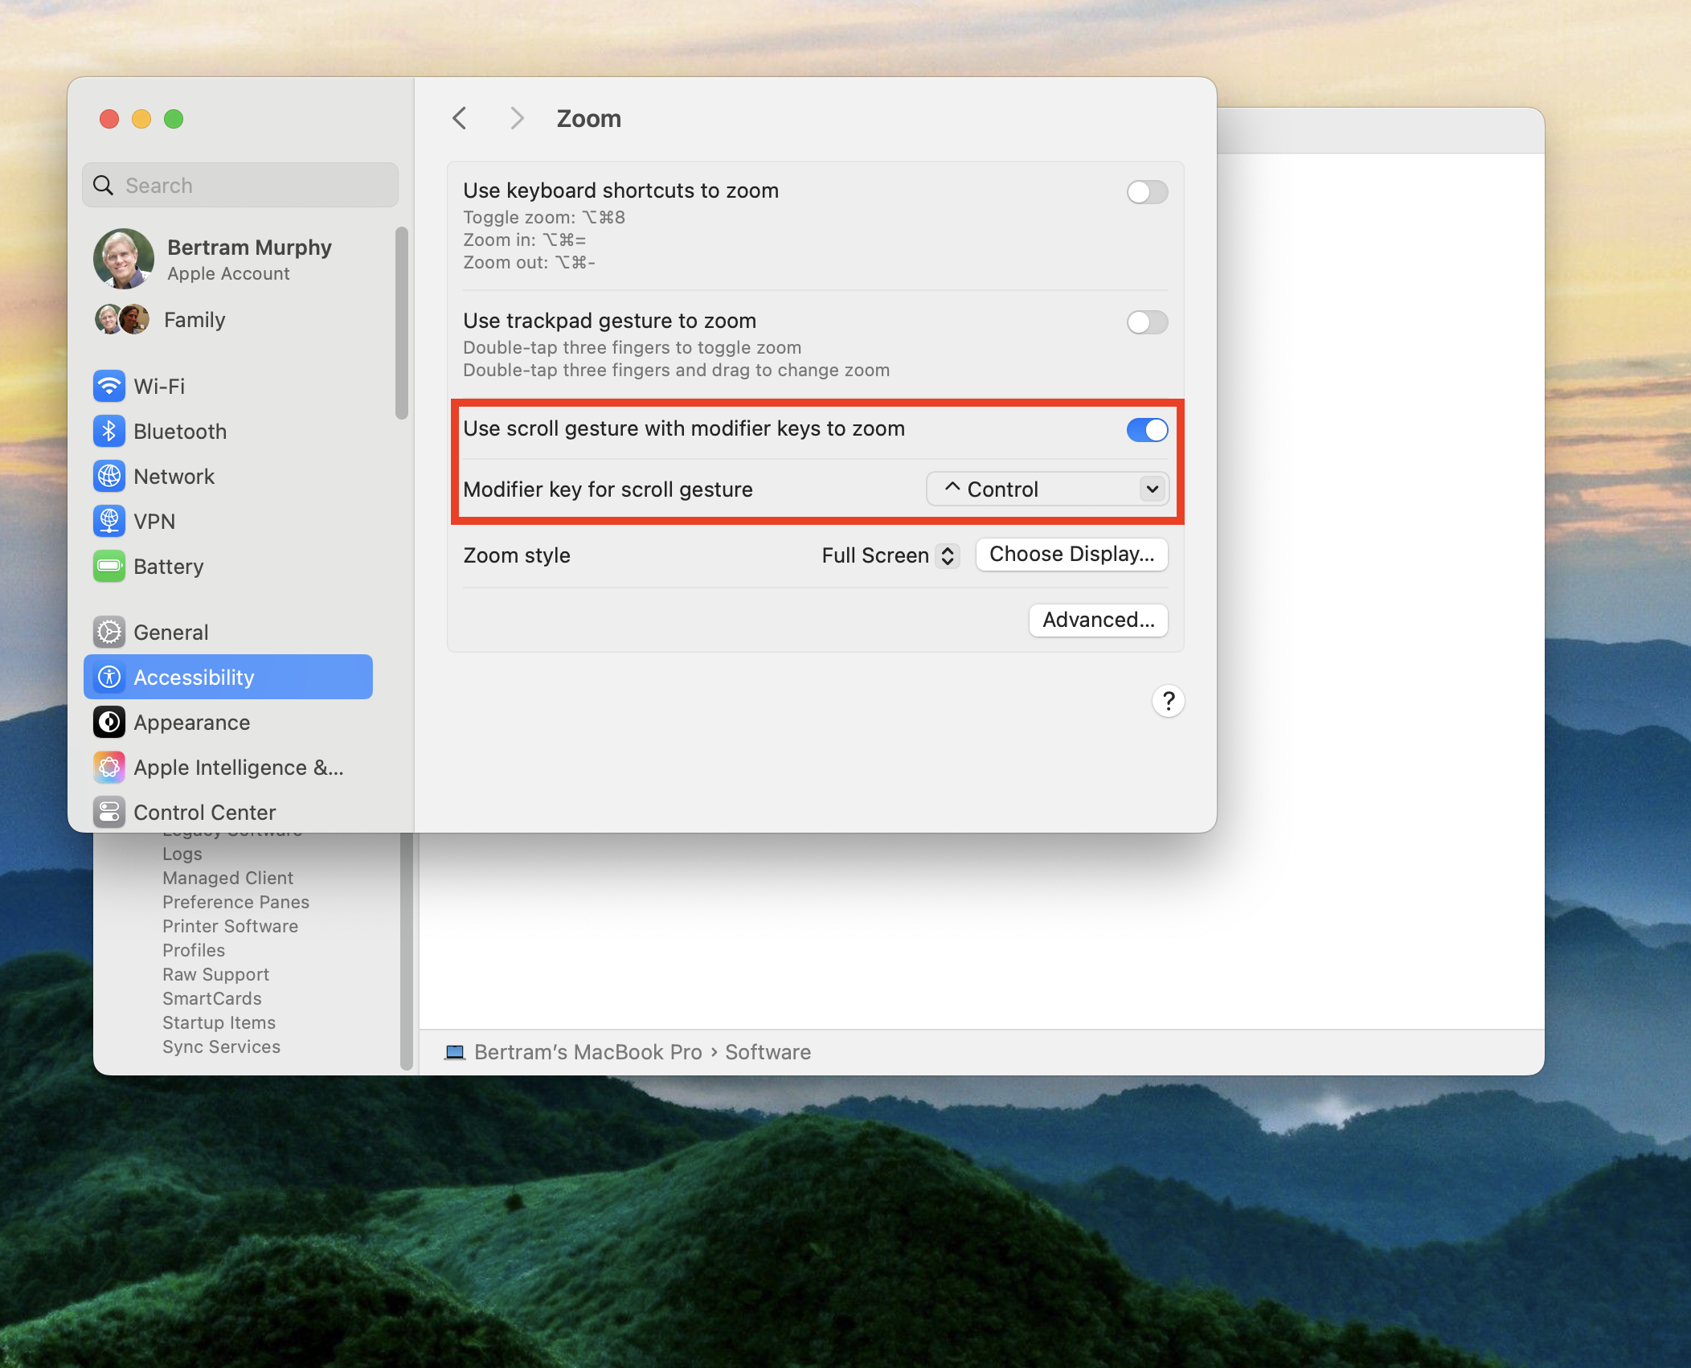Click the General gear icon
Viewport: 1691px width, 1368px height.
coord(109,633)
